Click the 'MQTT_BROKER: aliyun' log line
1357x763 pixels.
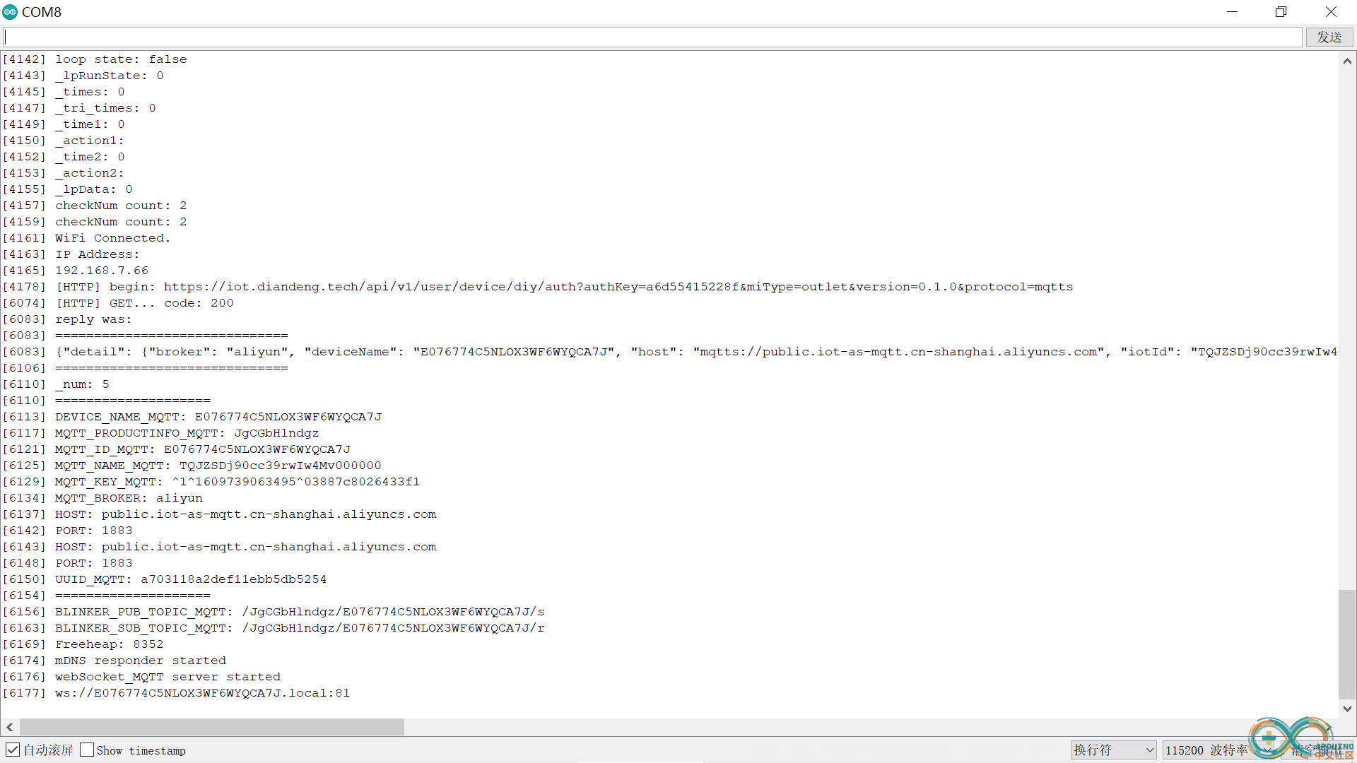tap(102, 498)
